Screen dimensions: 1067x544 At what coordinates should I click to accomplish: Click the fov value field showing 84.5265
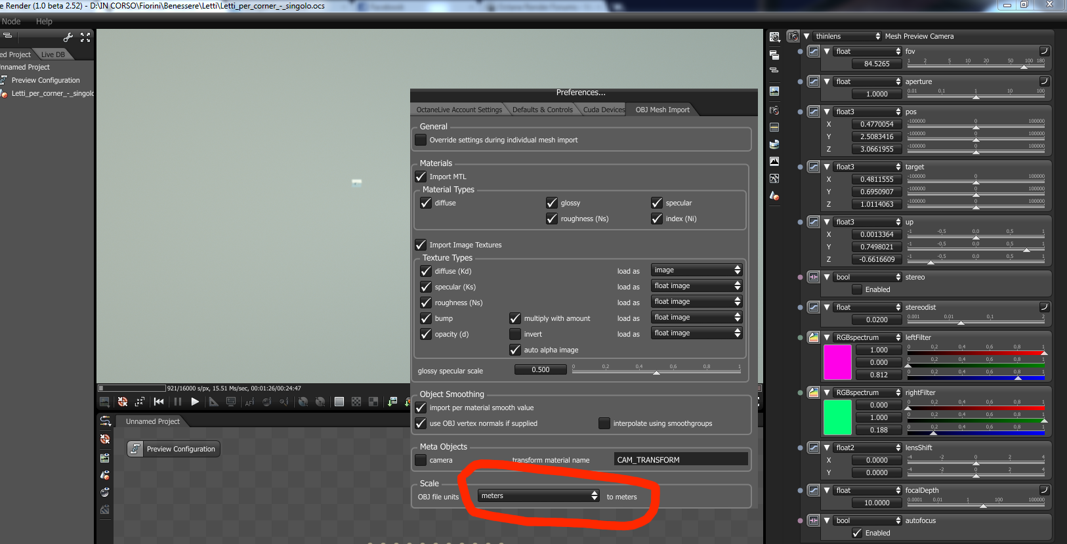tap(877, 64)
